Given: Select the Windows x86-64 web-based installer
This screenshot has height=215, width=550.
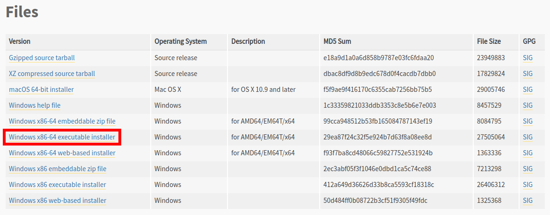Looking at the screenshot, I should (62, 153).
